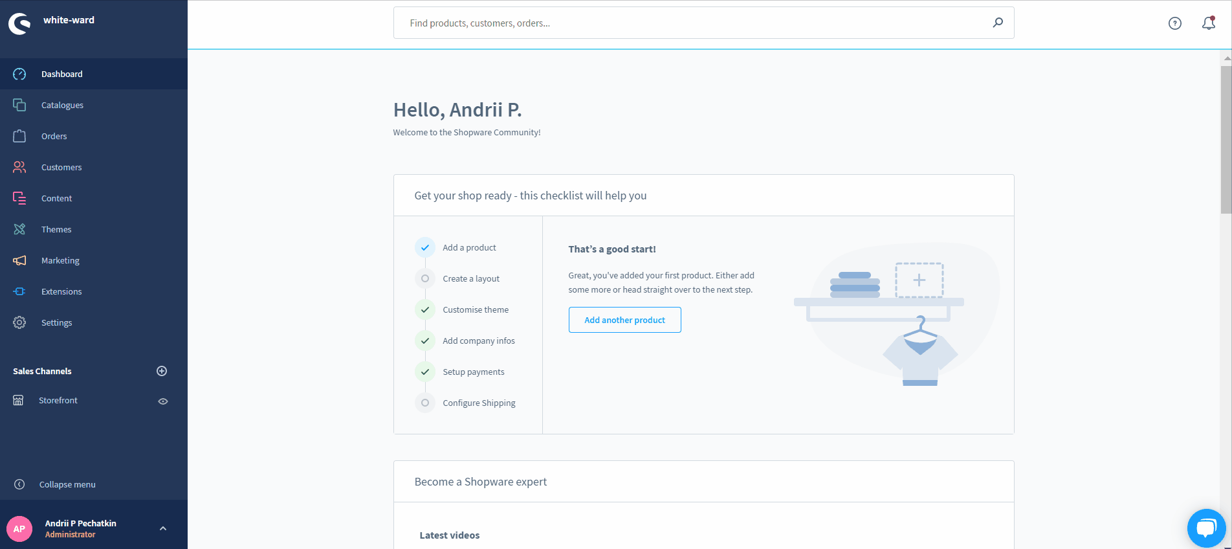Screen dimensions: 1232x549
Task: Open the chat support bubble
Action: (1206, 528)
